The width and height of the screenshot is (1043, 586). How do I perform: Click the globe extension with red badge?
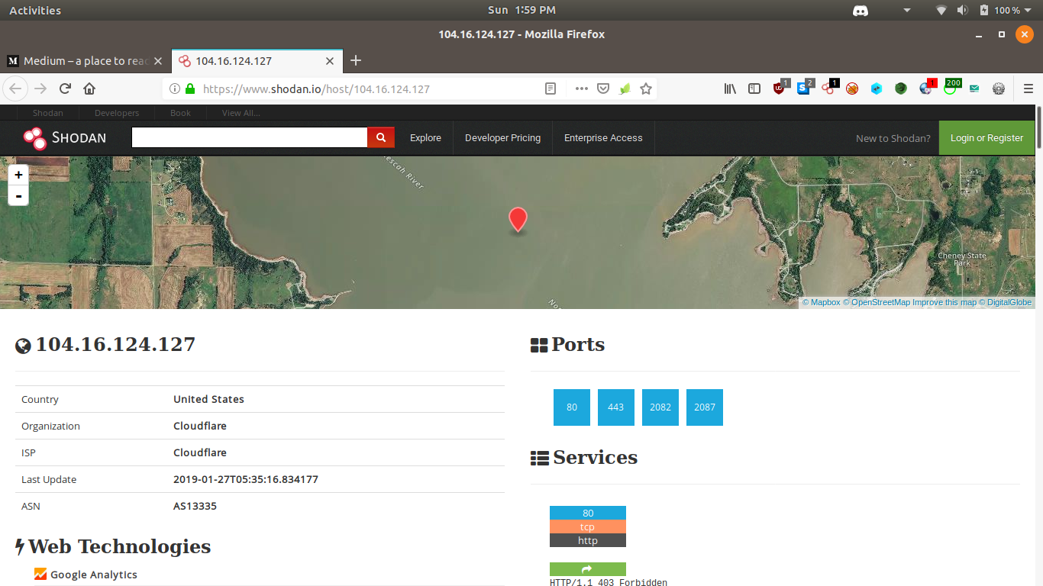927,88
